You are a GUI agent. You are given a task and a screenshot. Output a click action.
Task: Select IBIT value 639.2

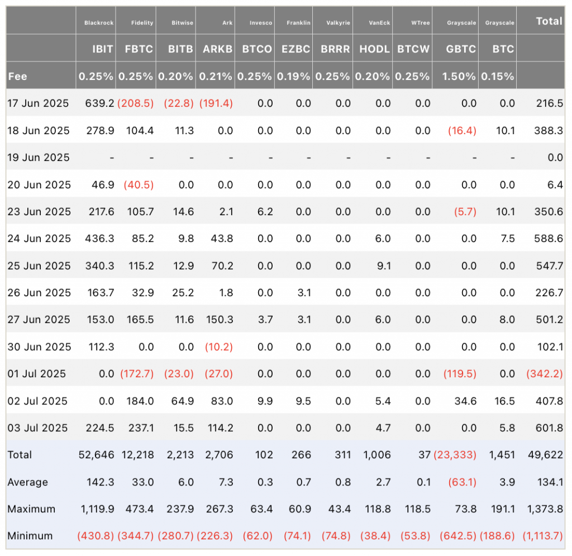(x=99, y=103)
